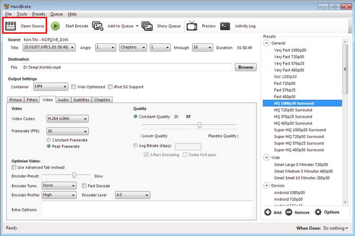
Task: Open preset Options gear icon
Action: (318, 212)
